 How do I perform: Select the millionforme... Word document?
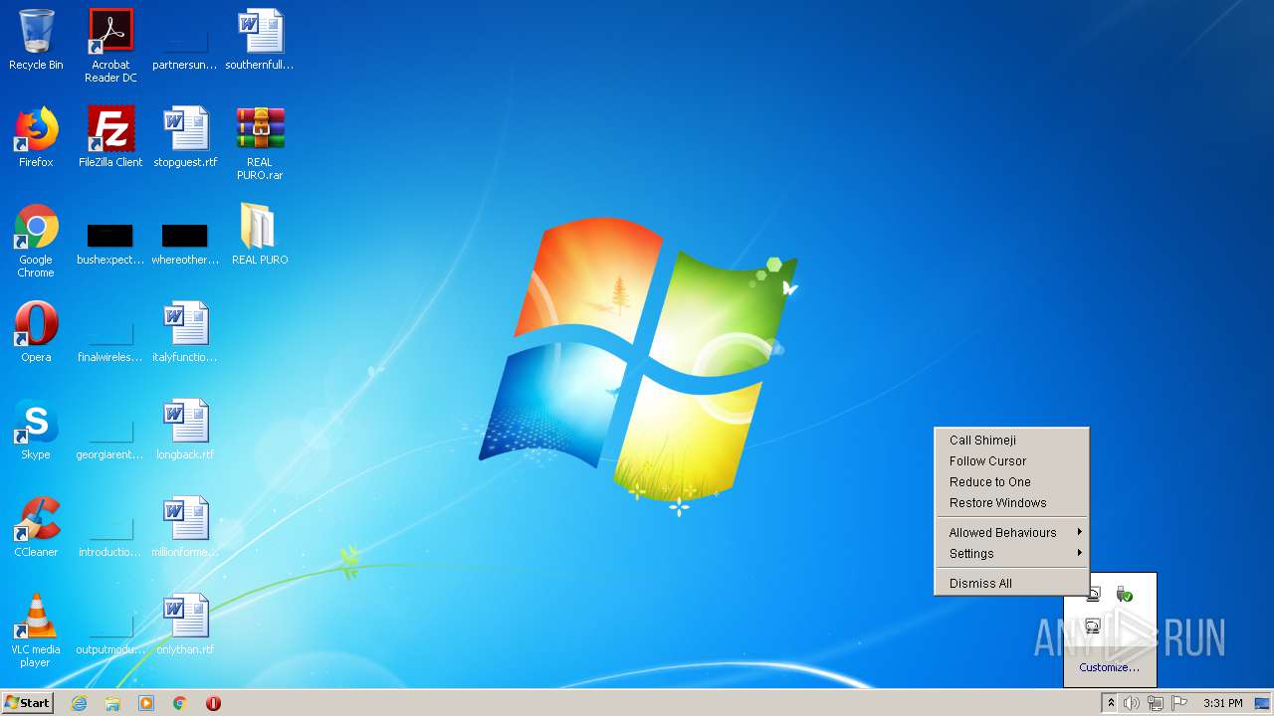tap(185, 527)
